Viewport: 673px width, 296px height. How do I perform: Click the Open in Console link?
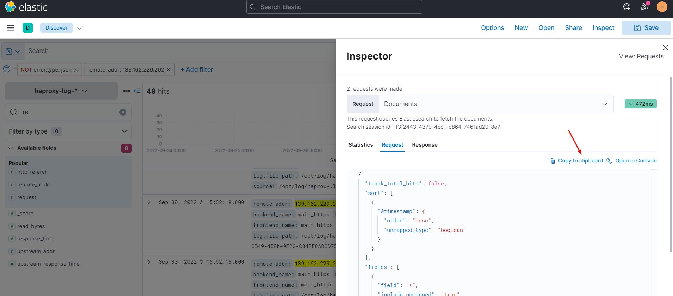point(636,161)
